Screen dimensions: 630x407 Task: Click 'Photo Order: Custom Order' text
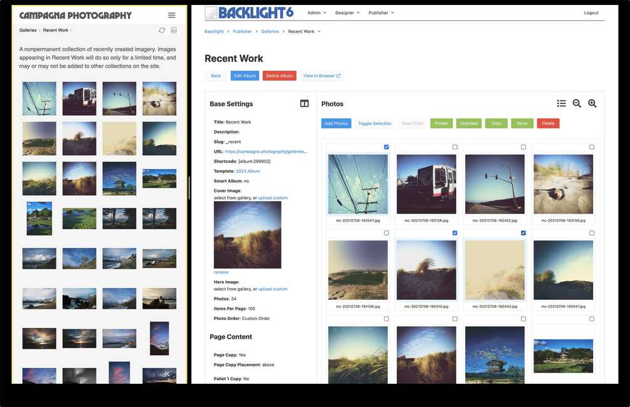click(242, 319)
